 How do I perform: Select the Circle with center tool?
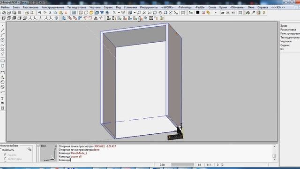click(x=2, y=40)
